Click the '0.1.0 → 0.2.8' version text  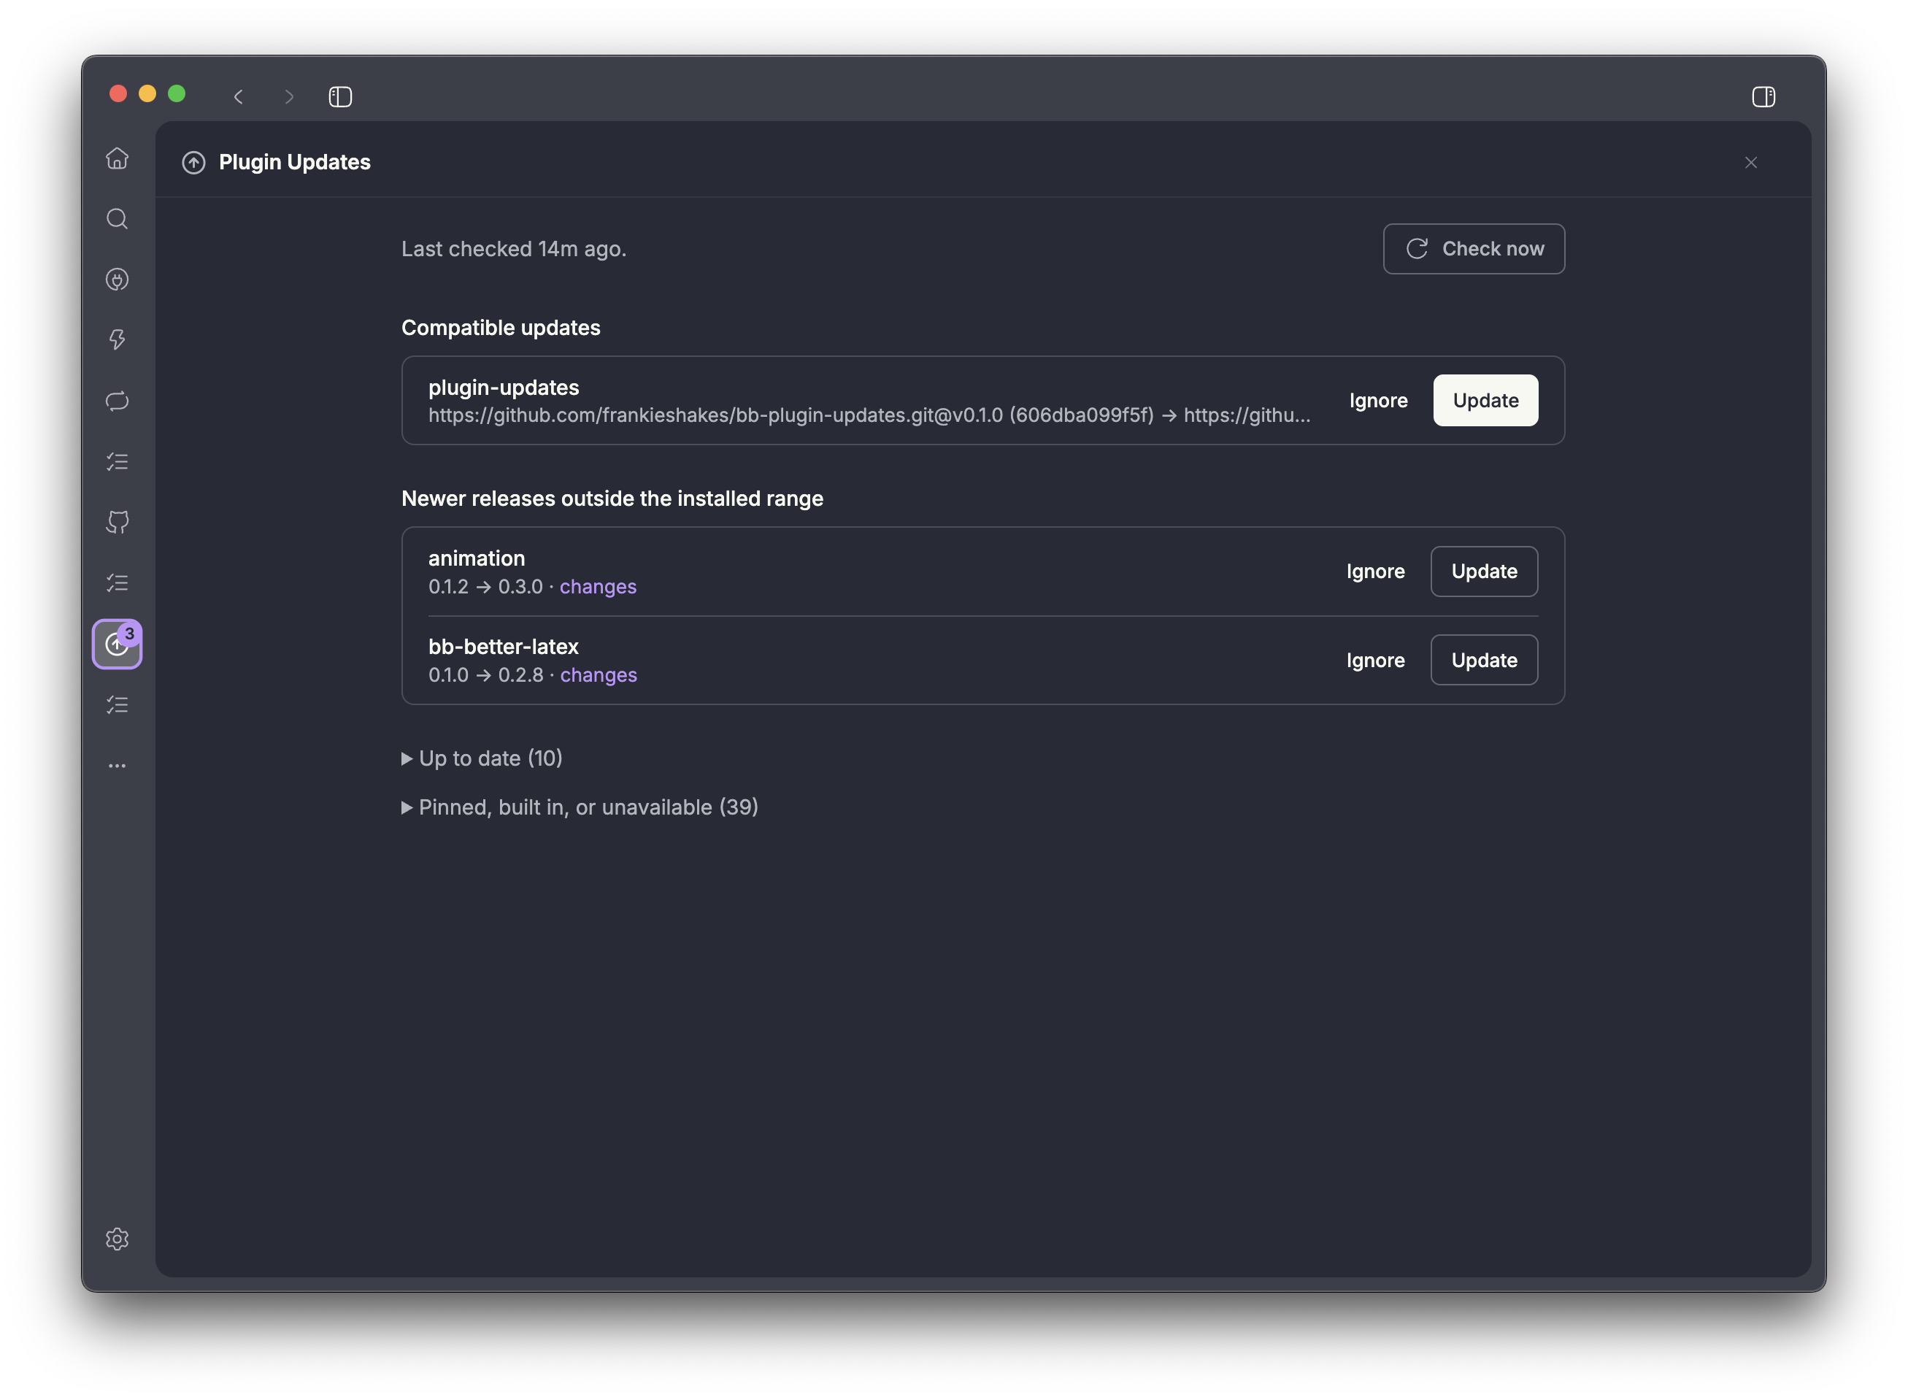(x=485, y=675)
